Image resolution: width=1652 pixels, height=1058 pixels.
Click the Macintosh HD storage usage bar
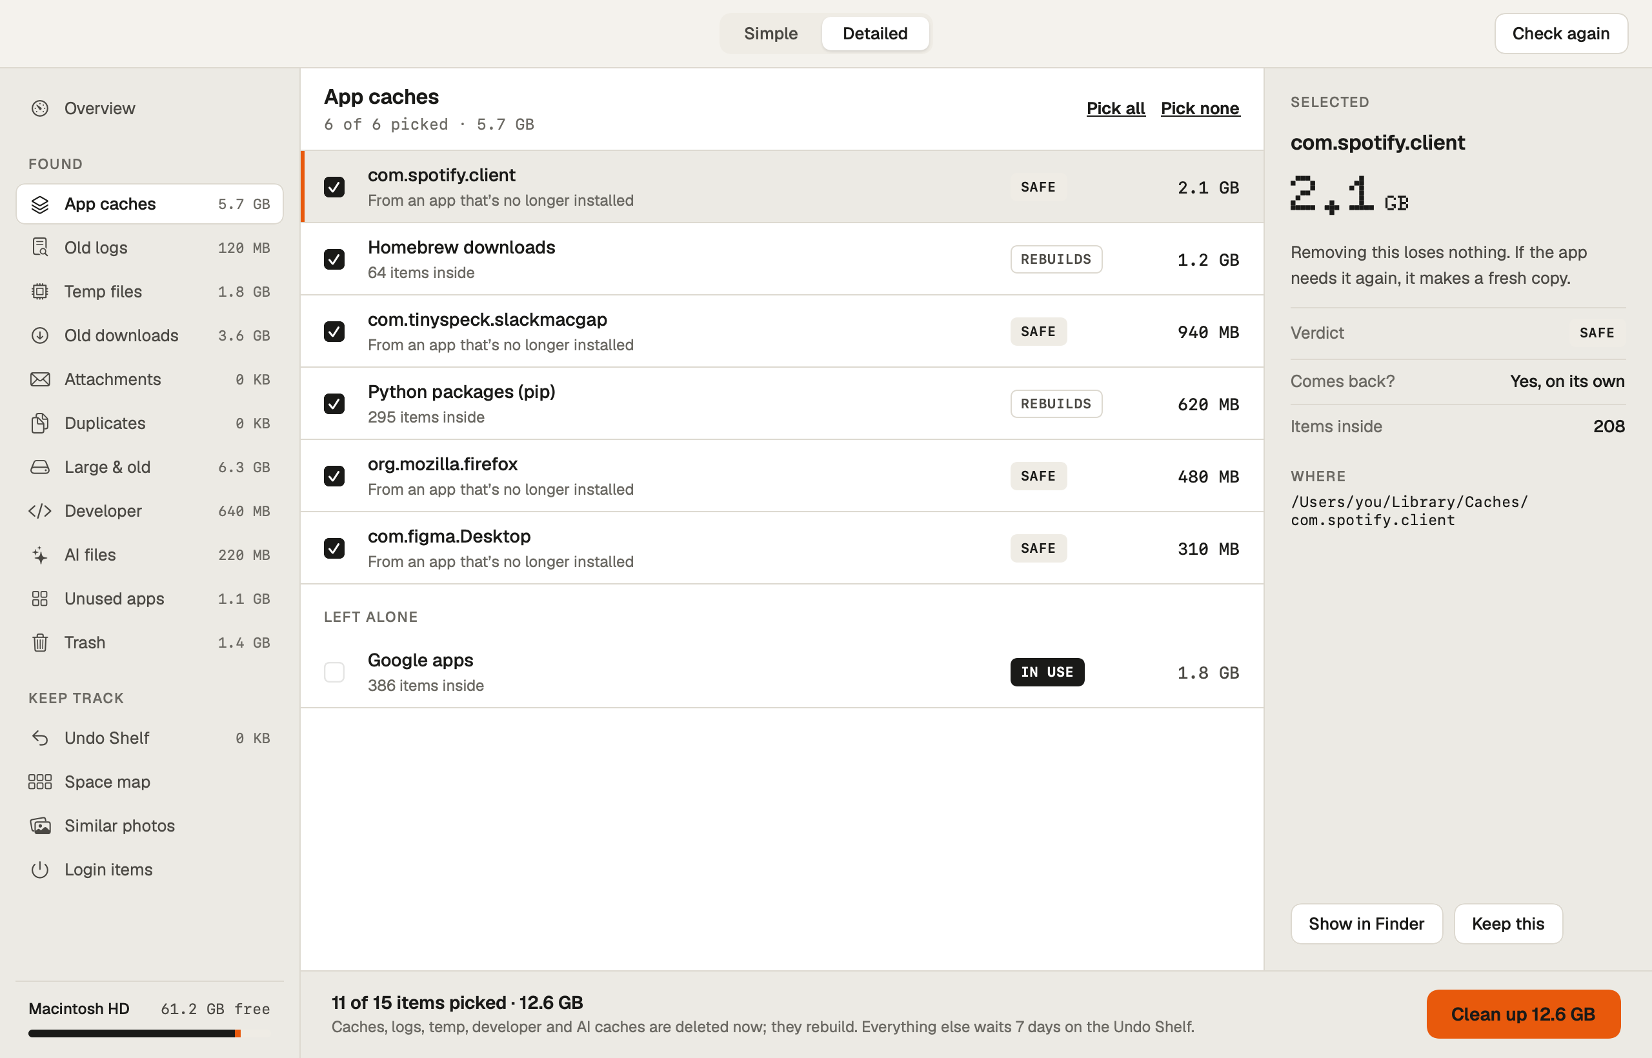(149, 1033)
